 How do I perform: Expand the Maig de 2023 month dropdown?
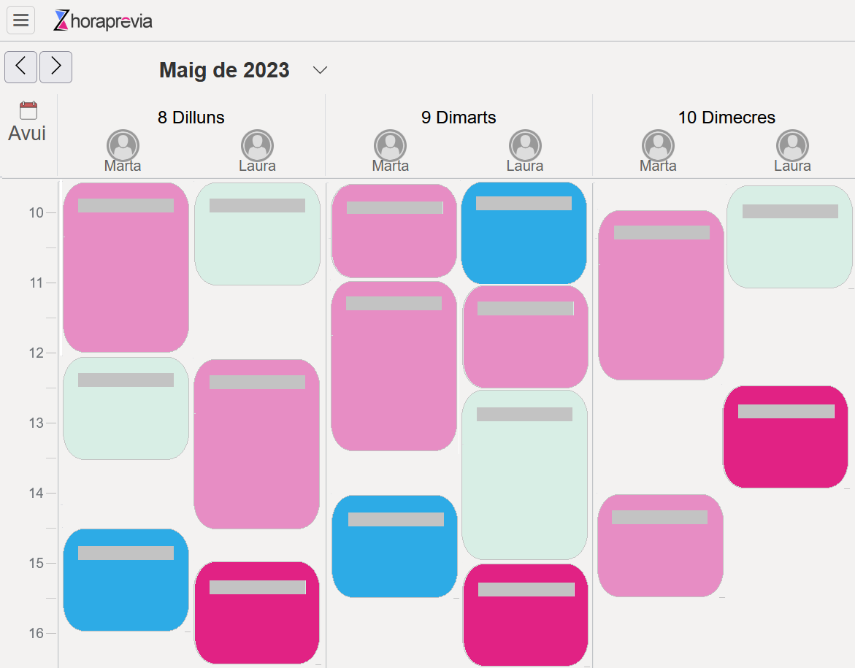click(x=320, y=70)
